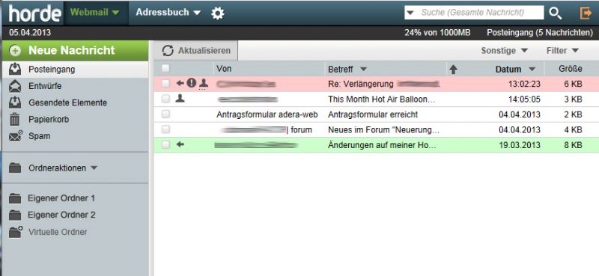Screen dimensions: 599x276
Task: Click the person icon on Re: Verlängerung row
Action: point(203,83)
